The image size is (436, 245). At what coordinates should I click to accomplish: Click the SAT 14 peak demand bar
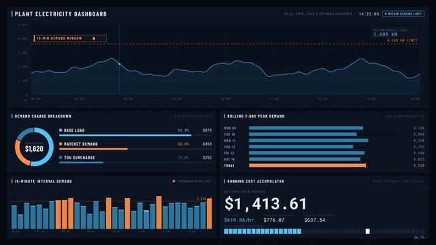[305, 159]
